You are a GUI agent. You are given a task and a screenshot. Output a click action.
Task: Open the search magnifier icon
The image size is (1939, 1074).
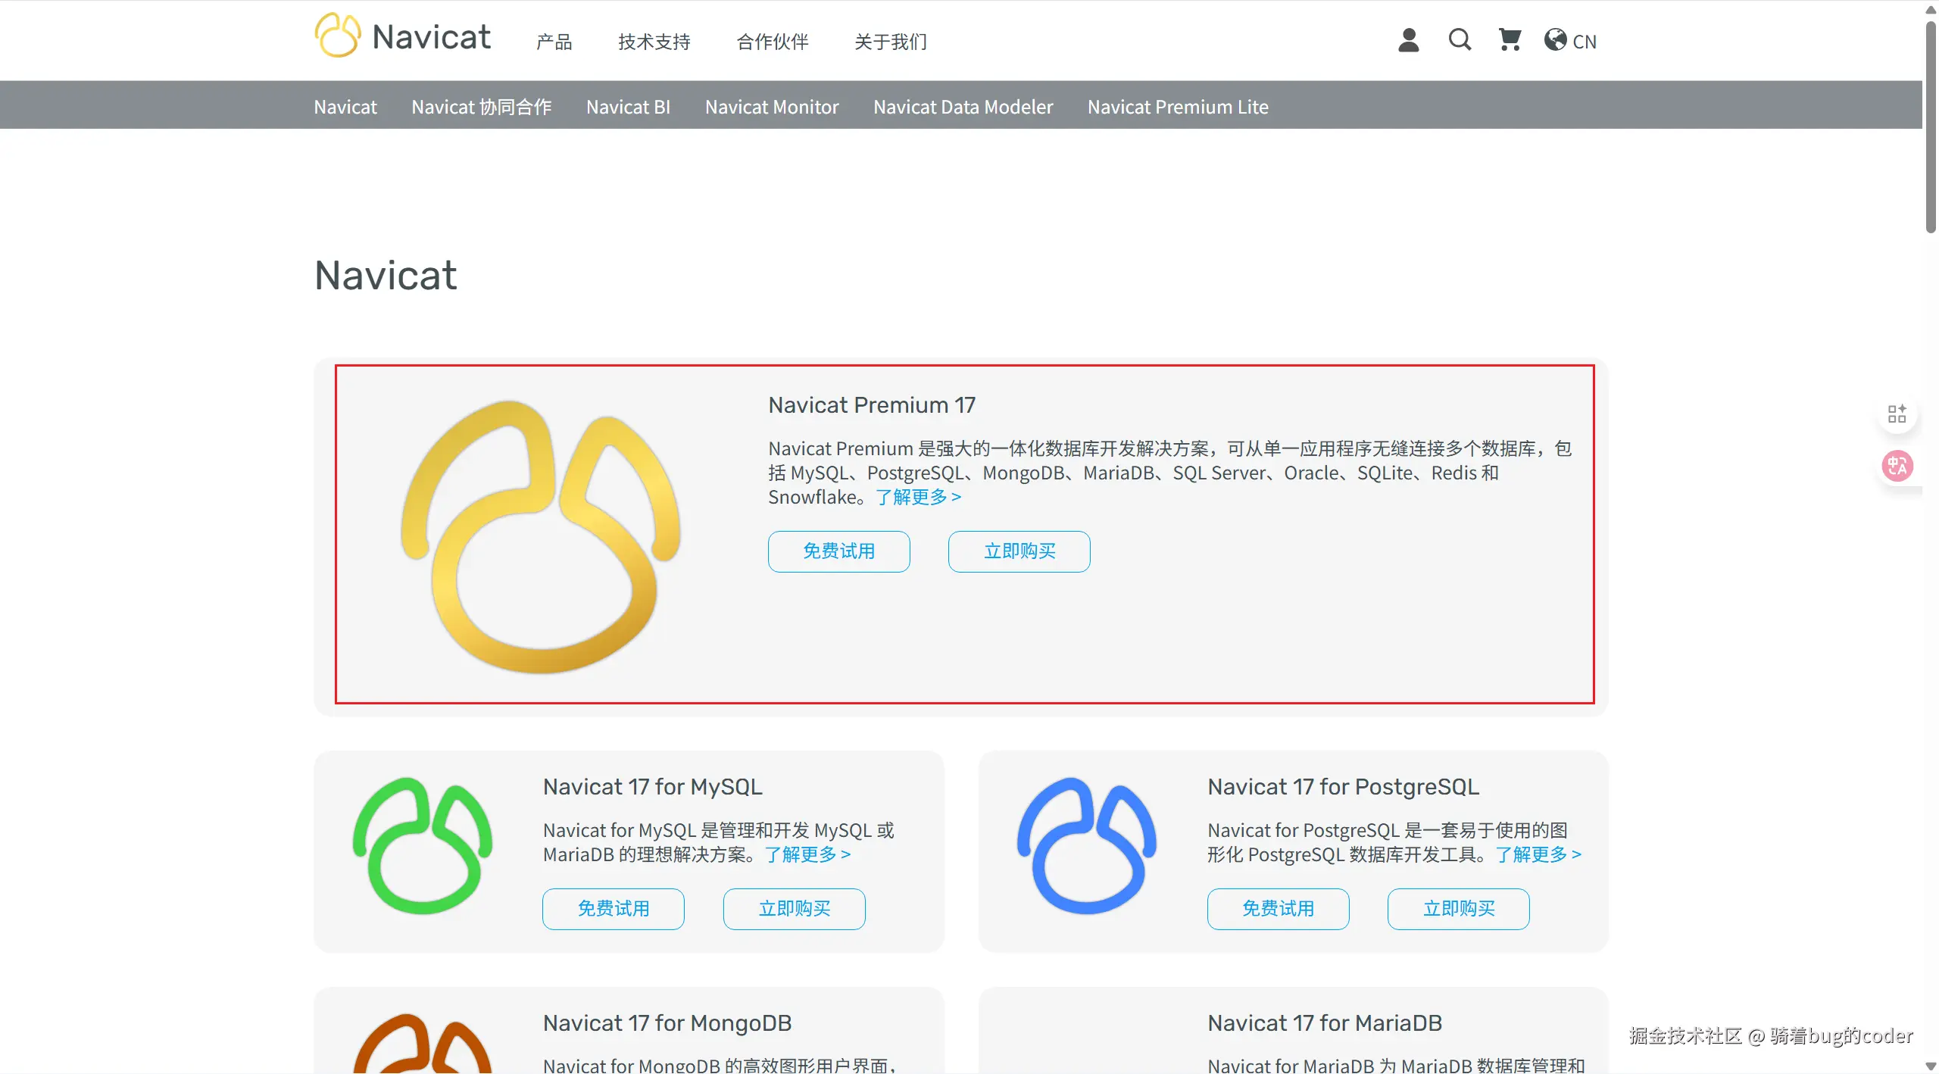[1460, 40]
